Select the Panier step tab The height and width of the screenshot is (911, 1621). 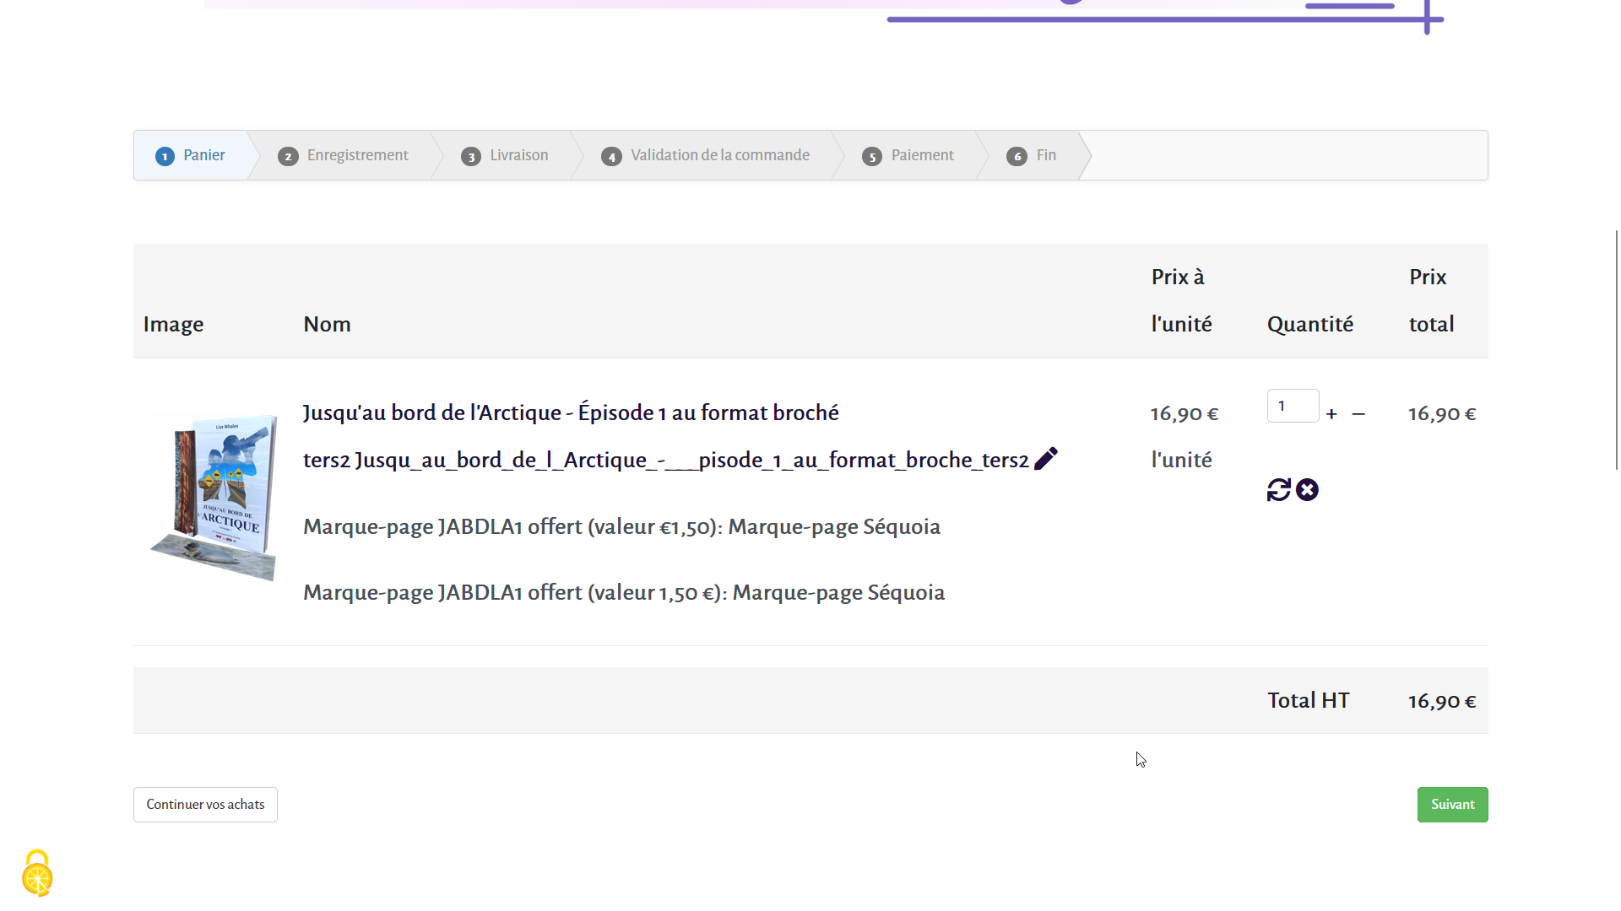click(203, 155)
